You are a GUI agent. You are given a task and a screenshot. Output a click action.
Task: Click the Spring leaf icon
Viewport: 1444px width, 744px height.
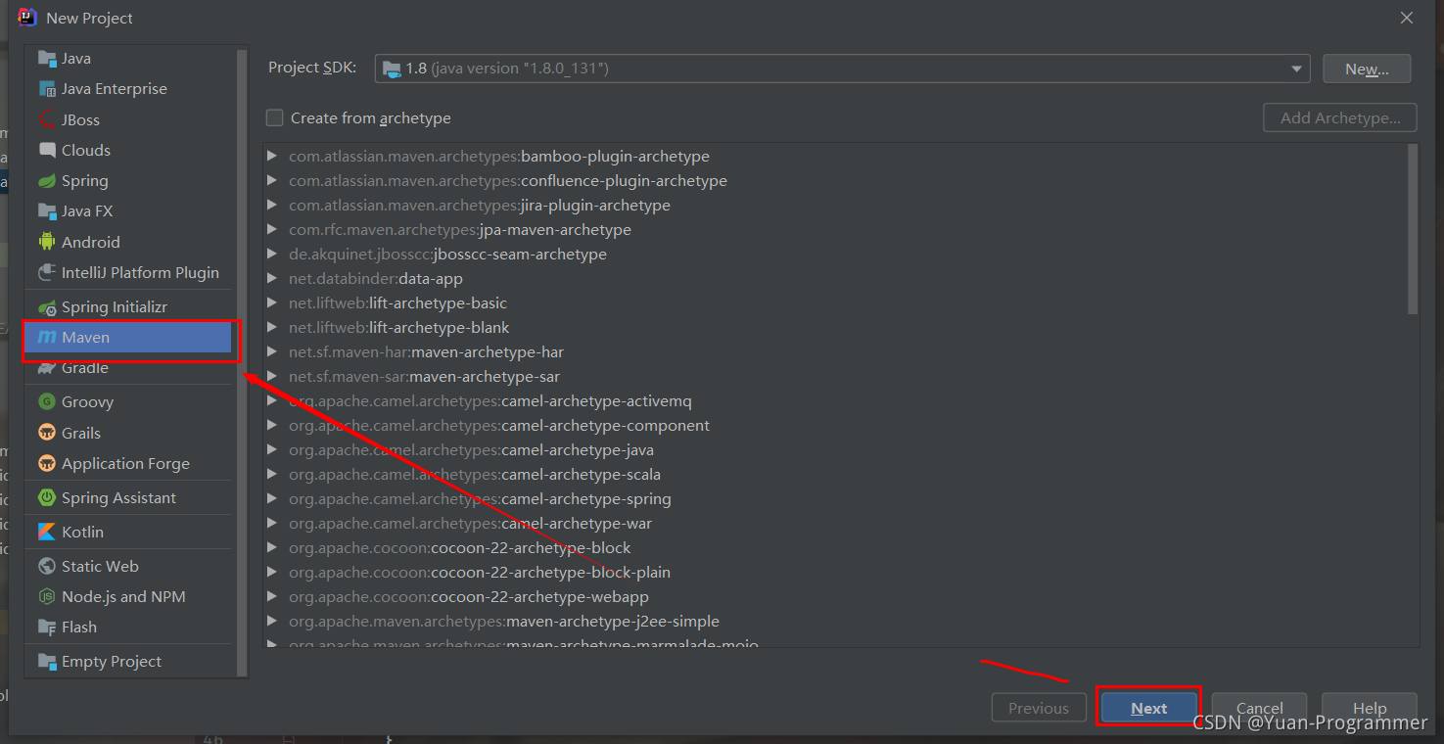point(47,181)
